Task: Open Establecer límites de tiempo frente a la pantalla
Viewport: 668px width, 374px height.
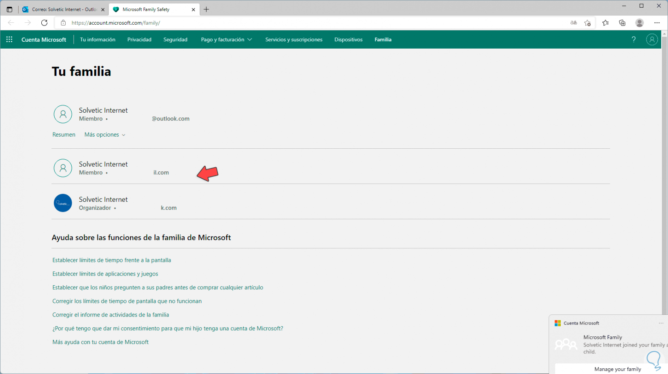Action: 112,260
